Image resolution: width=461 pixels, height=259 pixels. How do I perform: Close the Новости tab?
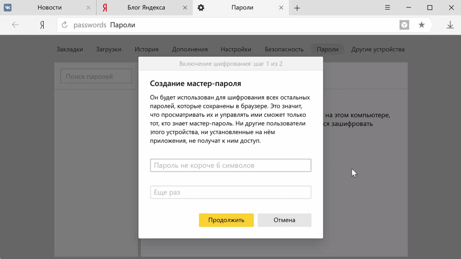[88, 8]
